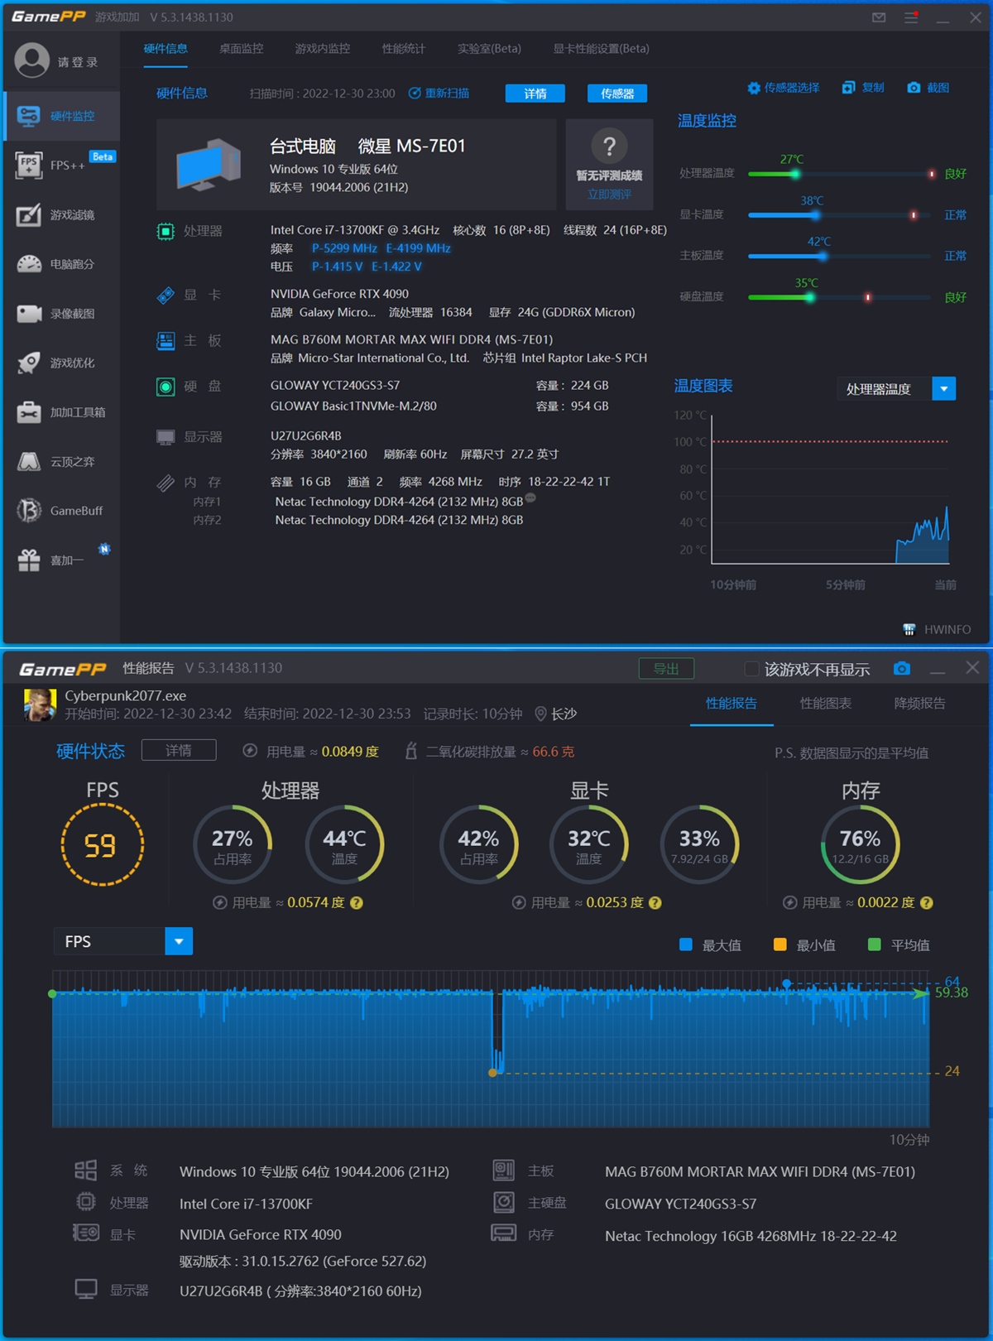Screen dimensions: 993x1341
Task: Switch to the 硬件信息 tab
Action: [x=165, y=49]
